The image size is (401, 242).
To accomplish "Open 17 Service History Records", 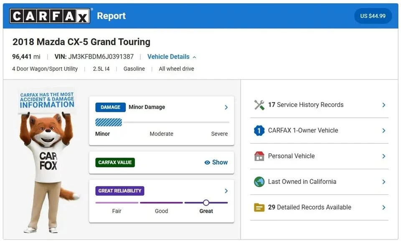I will (x=319, y=105).
